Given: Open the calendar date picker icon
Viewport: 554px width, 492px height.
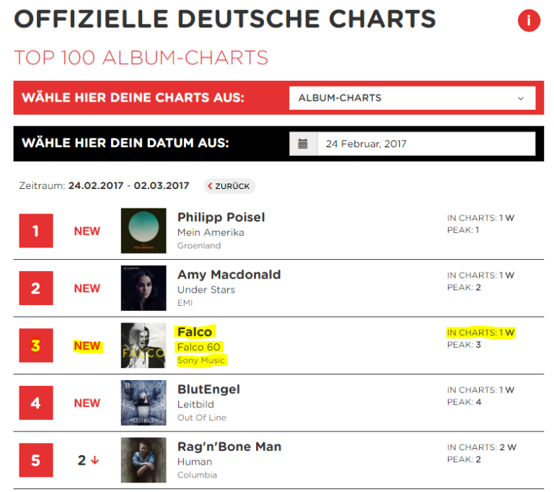Looking at the screenshot, I should pos(303,144).
